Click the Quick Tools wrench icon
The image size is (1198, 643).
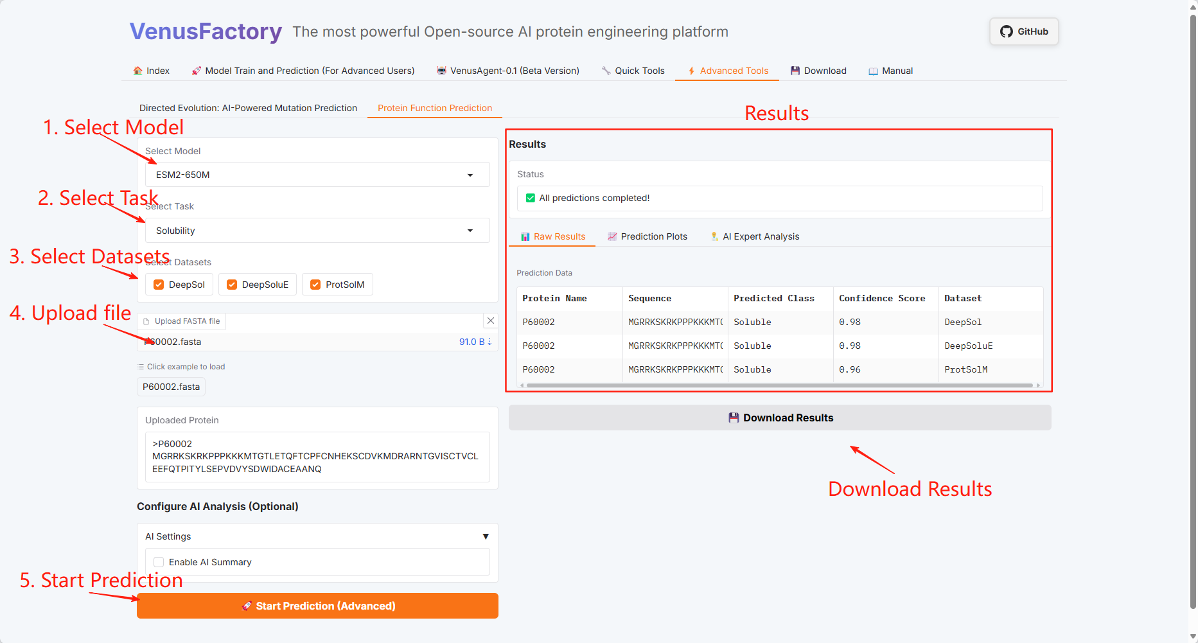tap(606, 71)
